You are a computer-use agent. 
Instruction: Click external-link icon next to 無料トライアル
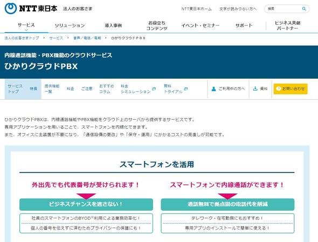click(186, 89)
